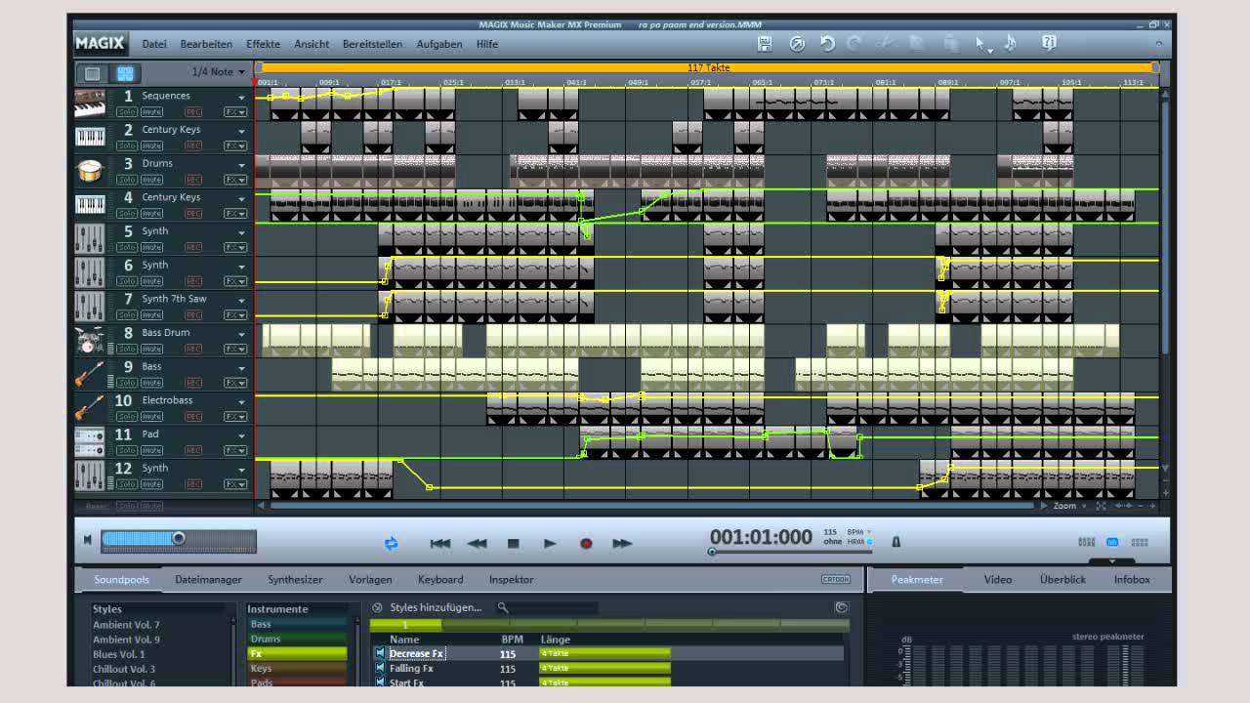Switch to the Infobox tab
Viewport: 1250px width, 703px height.
point(1132,579)
